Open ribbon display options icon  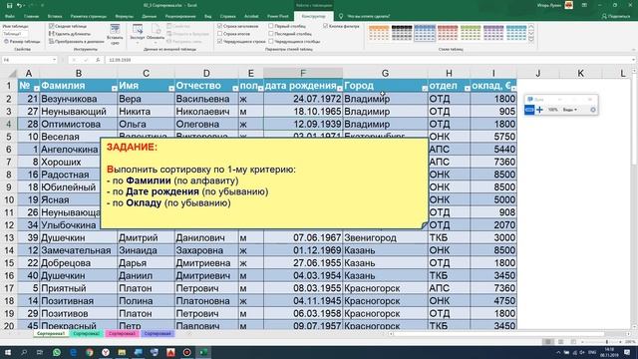584,5
